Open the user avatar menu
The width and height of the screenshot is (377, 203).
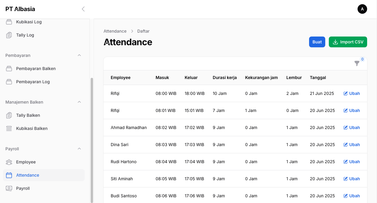tap(362, 9)
